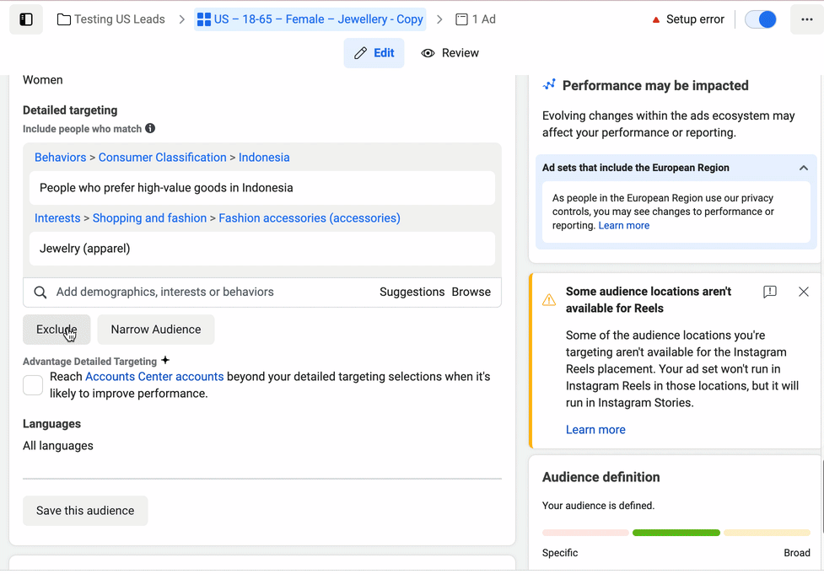Switch to the Review tab
This screenshot has height=574, width=824.
(x=450, y=53)
